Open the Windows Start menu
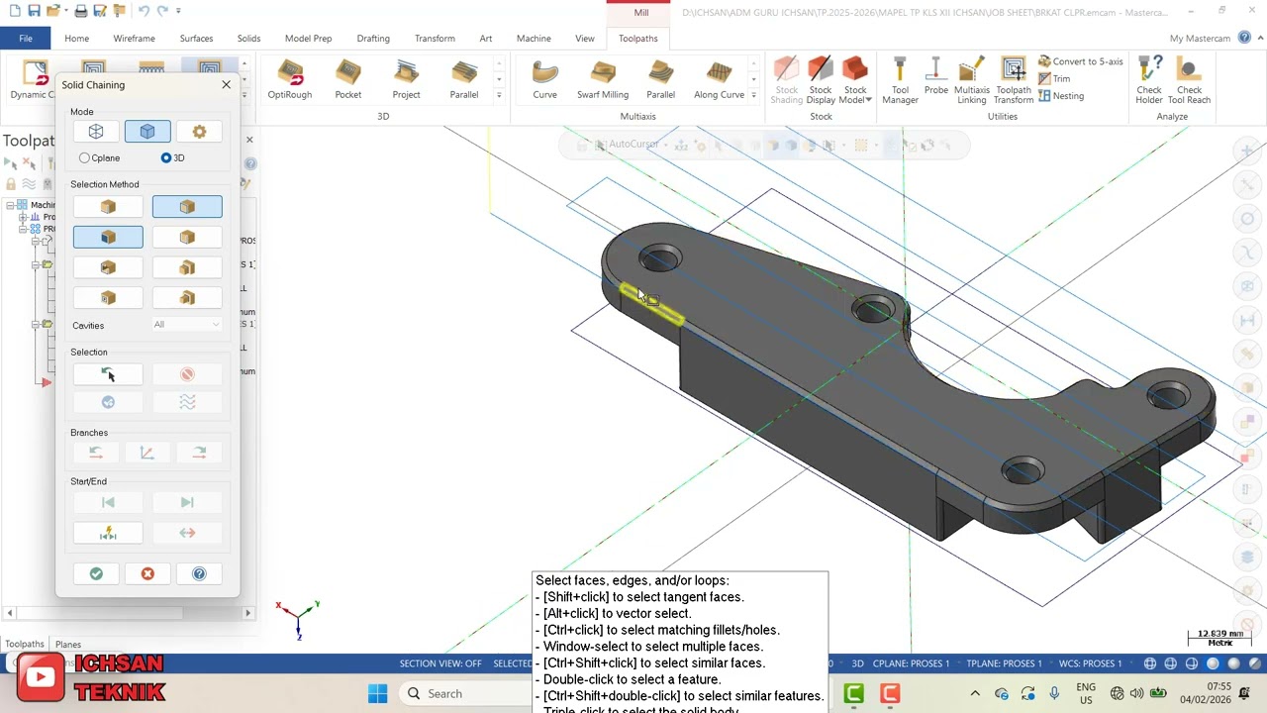Viewport: 1267px width, 713px height. [377, 694]
